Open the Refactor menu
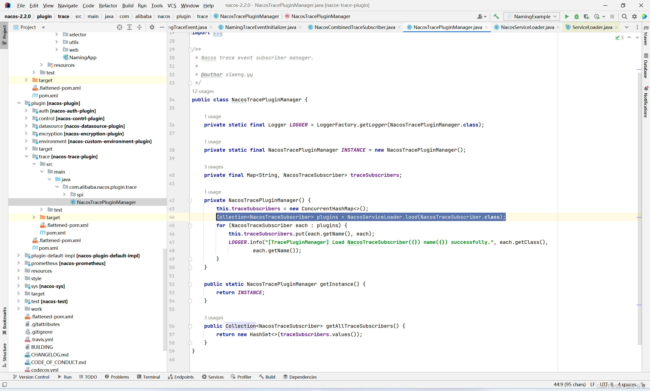Viewport: 650px width, 391px height. click(x=108, y=6)
